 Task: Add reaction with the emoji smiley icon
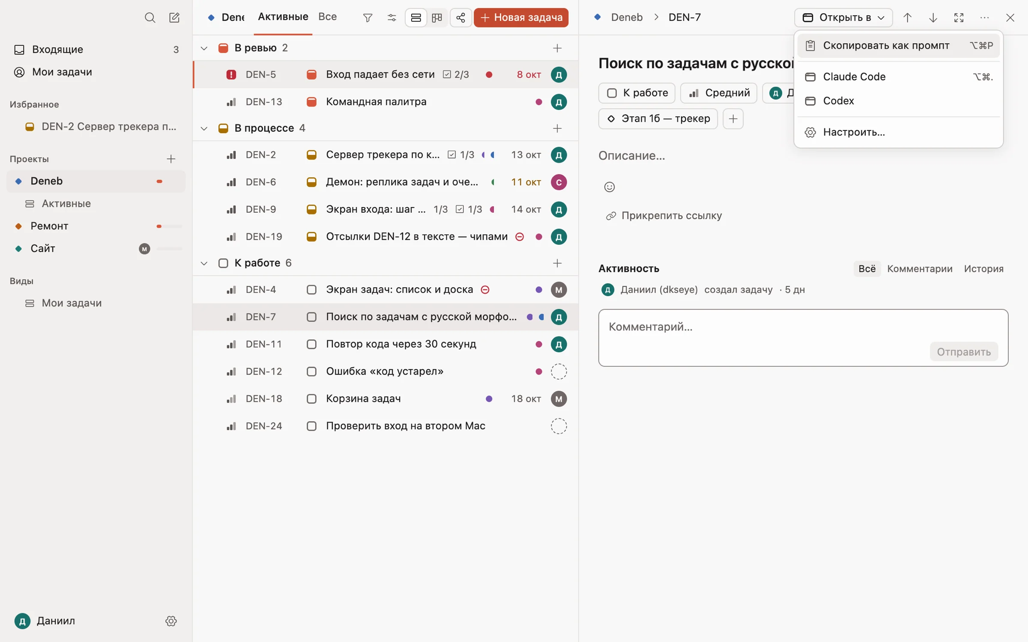609,187
